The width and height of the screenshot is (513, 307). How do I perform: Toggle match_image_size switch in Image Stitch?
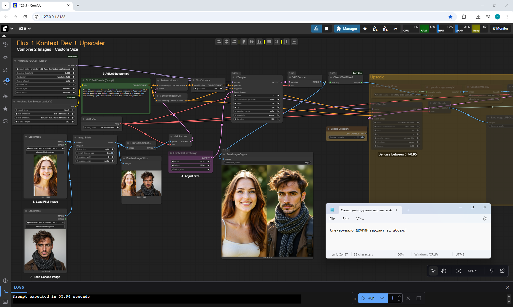point(112,153)
